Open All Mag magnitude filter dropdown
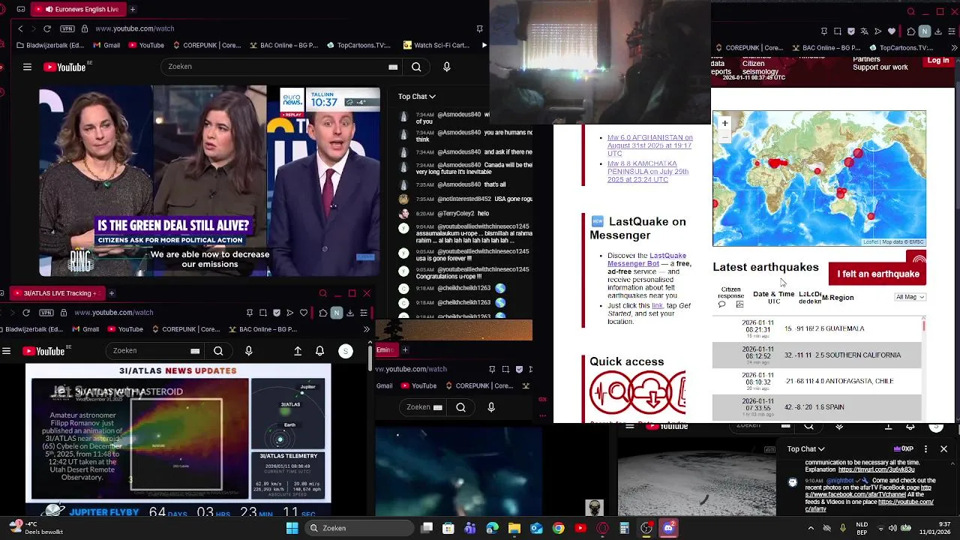This screenshot has width=960, height=540. pyautogui.click(x=910, y=297)
